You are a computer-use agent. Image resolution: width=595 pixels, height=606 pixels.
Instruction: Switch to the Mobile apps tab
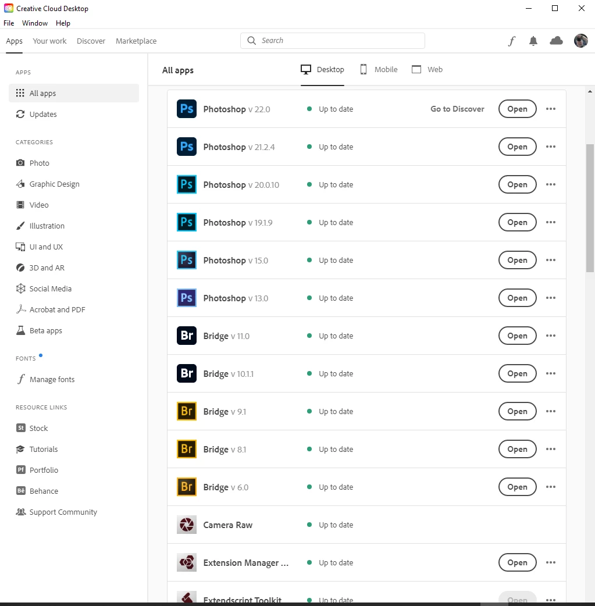pos(379,70)
